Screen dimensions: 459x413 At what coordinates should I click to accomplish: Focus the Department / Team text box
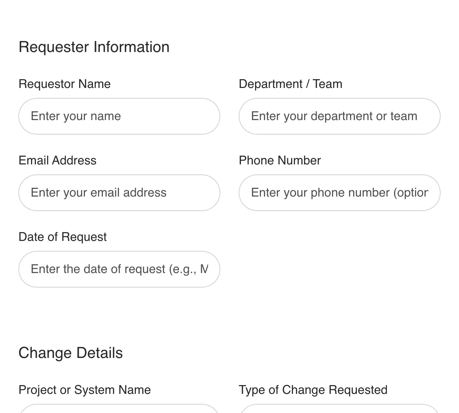(339, 116)
